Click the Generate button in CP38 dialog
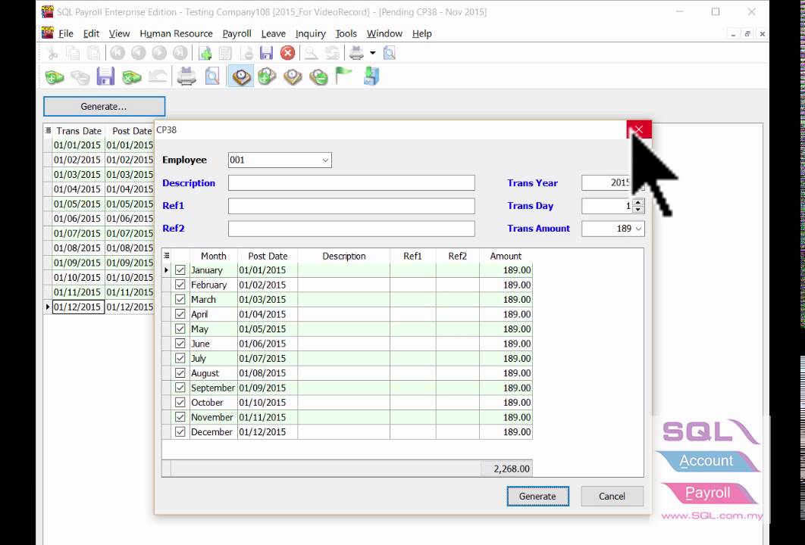The height and width of the screenshot is (545, 805). pyautogui.click(x=537, y=497)
